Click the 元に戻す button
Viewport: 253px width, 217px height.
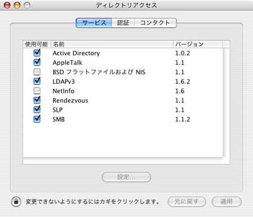(186, 202)
